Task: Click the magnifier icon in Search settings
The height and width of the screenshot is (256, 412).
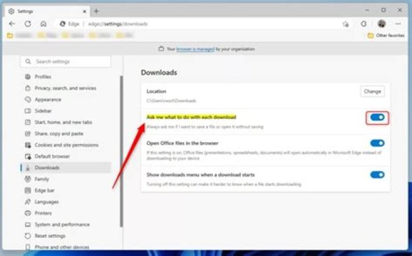Action: (x=28, y=62)
